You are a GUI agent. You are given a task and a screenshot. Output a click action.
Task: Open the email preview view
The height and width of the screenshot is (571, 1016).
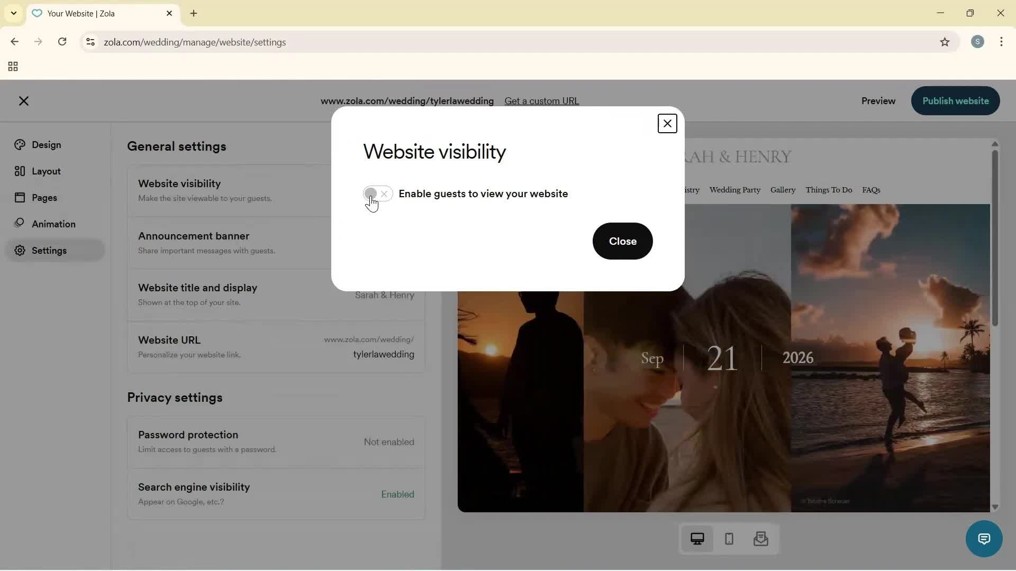coord(760,539)
